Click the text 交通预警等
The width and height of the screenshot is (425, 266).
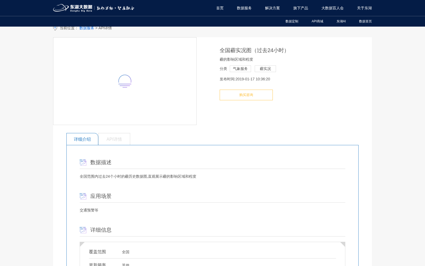[x=89, y=210]
